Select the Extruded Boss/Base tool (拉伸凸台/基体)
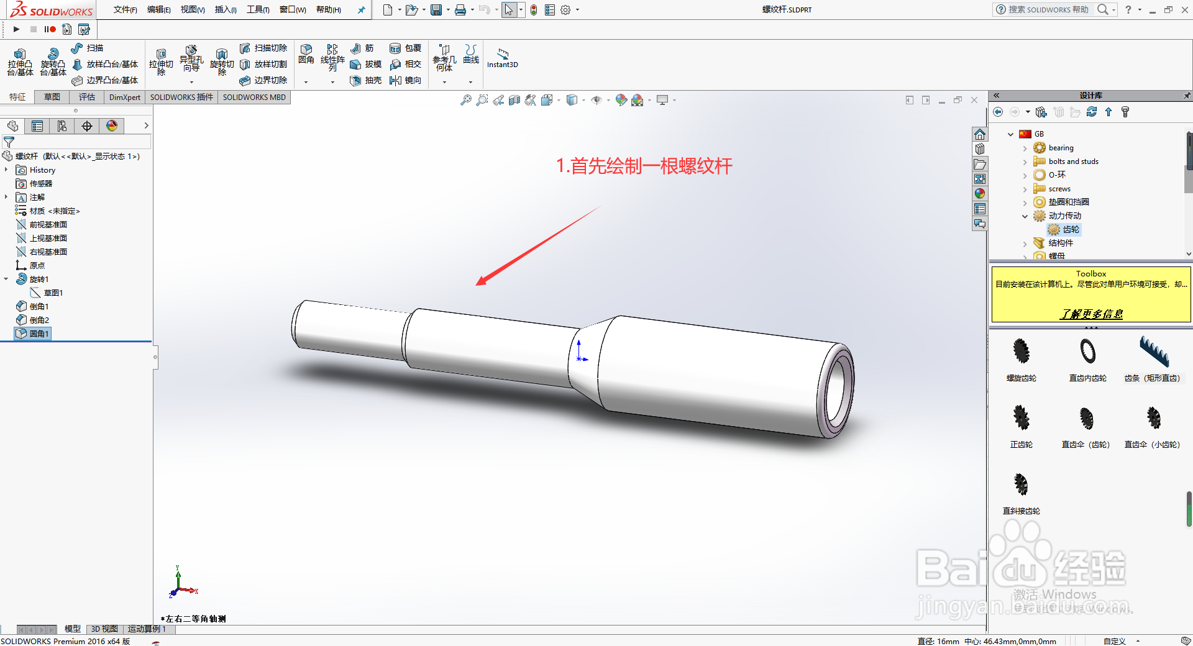Screen dimensions: 1193x646 tap(20, 62)
